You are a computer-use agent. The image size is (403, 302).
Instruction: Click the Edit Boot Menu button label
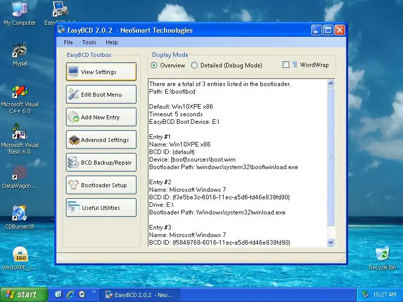click(101, 95)
